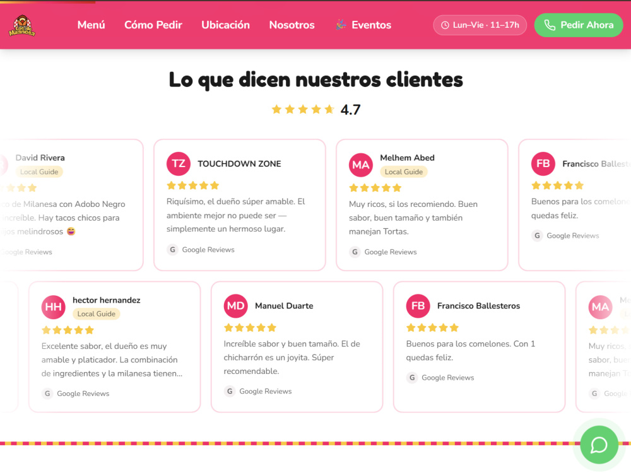The width and height of the screenshot is (631, 473).
Task: Open Google Reviews link in Manuel Duarte card
Action: click(x=265, y=392)
